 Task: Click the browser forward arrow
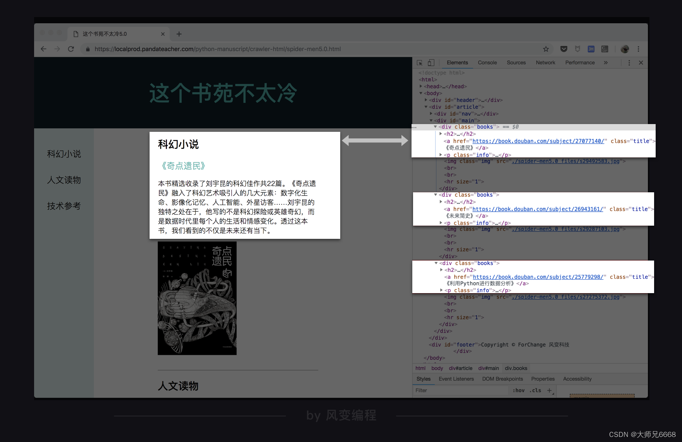coord(57,49)
